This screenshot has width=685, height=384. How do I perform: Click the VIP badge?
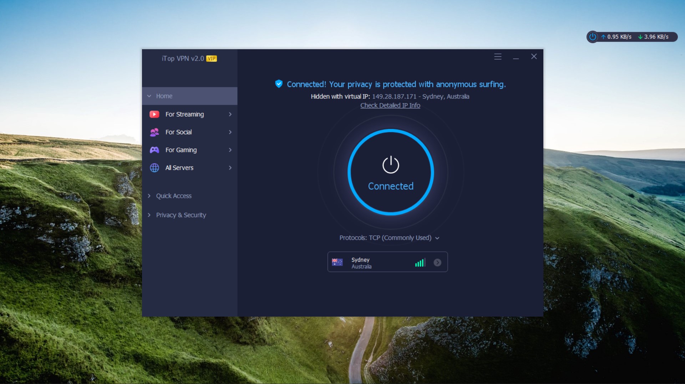(212, 58)
